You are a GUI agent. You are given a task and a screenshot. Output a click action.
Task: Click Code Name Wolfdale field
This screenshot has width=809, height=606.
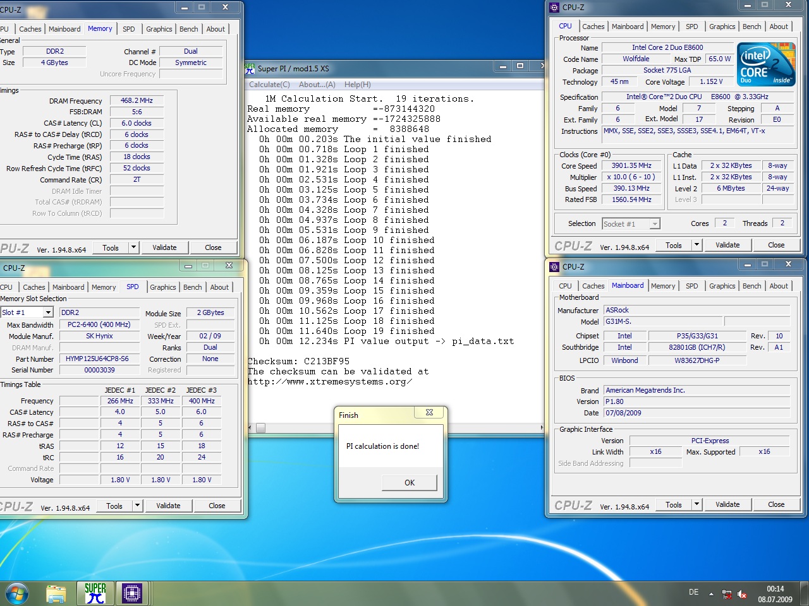636,59
